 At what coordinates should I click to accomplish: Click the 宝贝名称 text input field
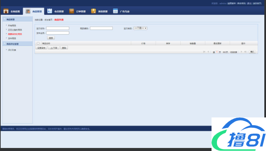58,29
